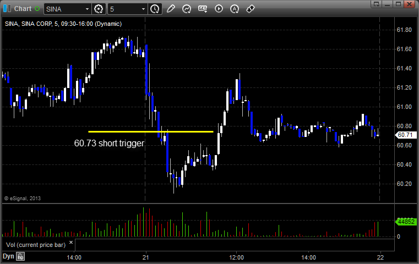The width and height of the screenshot is (419, 264).
Task: Minimize the chart window
Action: pos(388,4)
